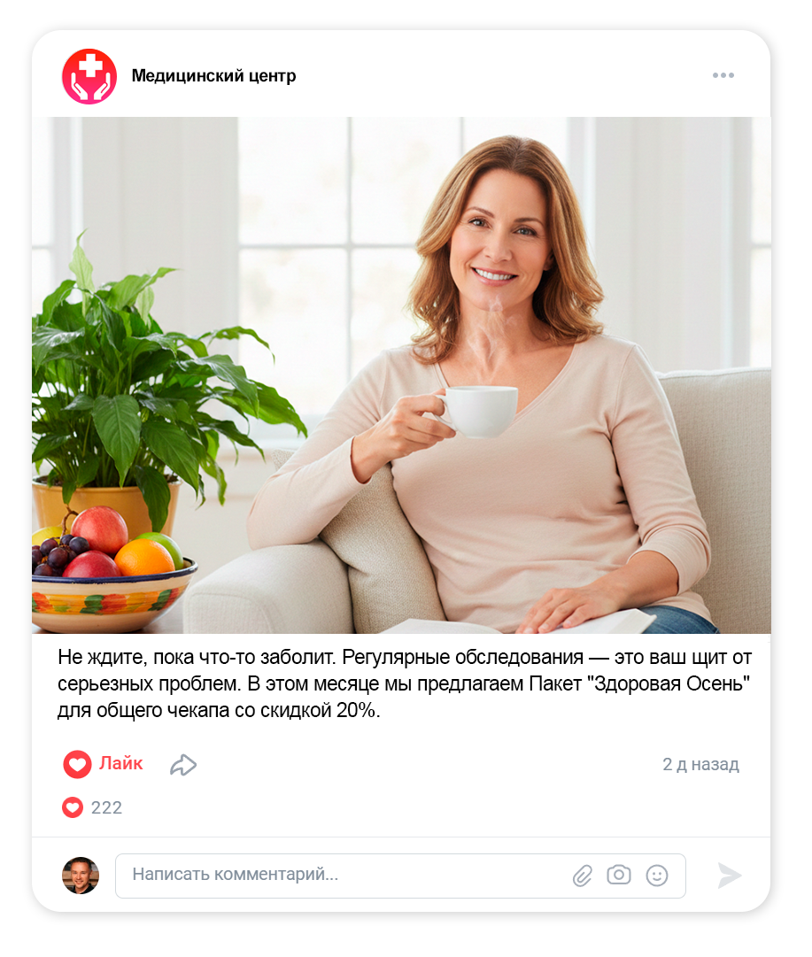The image size is (812, 957).
Task: Open the three-dots post options menu
Action: pos(723,75)
